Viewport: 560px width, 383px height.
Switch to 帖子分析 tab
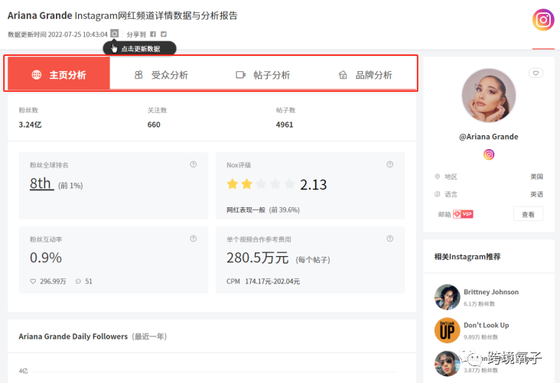[263, 75]
